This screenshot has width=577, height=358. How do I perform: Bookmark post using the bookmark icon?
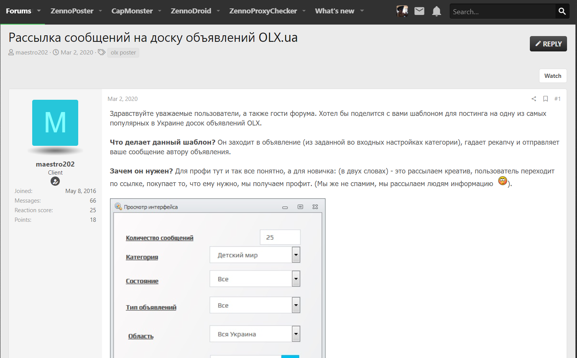coord(546,99)
